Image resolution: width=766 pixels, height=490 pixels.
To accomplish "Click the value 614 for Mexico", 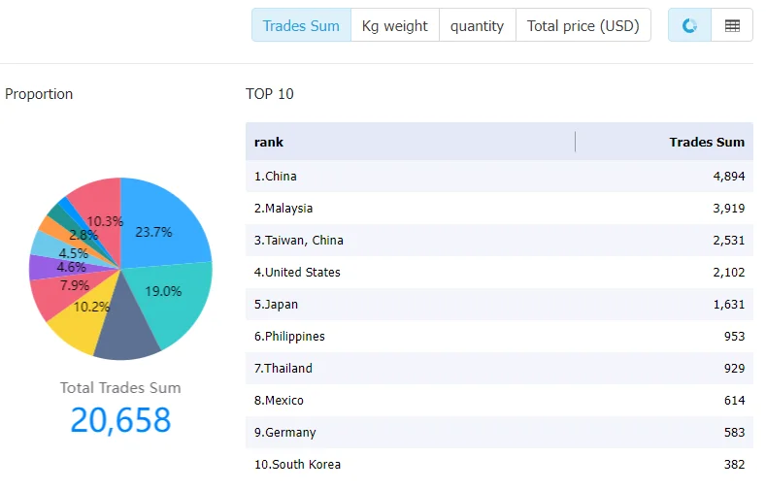I will pyautogui.click(x=734, y=401).
